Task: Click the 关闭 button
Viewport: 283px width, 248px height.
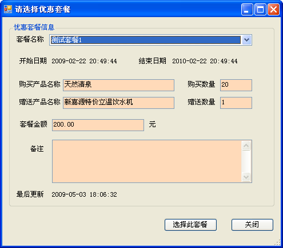Action: (x=252, y=225)
